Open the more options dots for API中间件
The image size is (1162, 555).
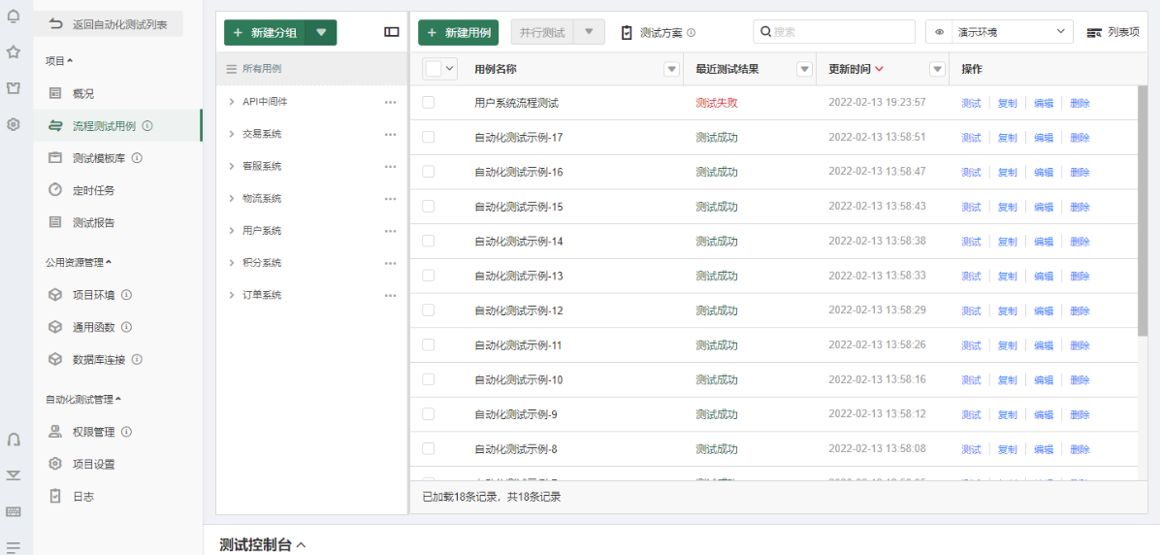tap(391, 102)
